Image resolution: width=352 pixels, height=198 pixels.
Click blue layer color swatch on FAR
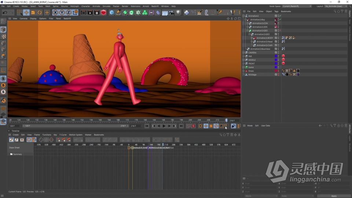click(x=276, y=56)
